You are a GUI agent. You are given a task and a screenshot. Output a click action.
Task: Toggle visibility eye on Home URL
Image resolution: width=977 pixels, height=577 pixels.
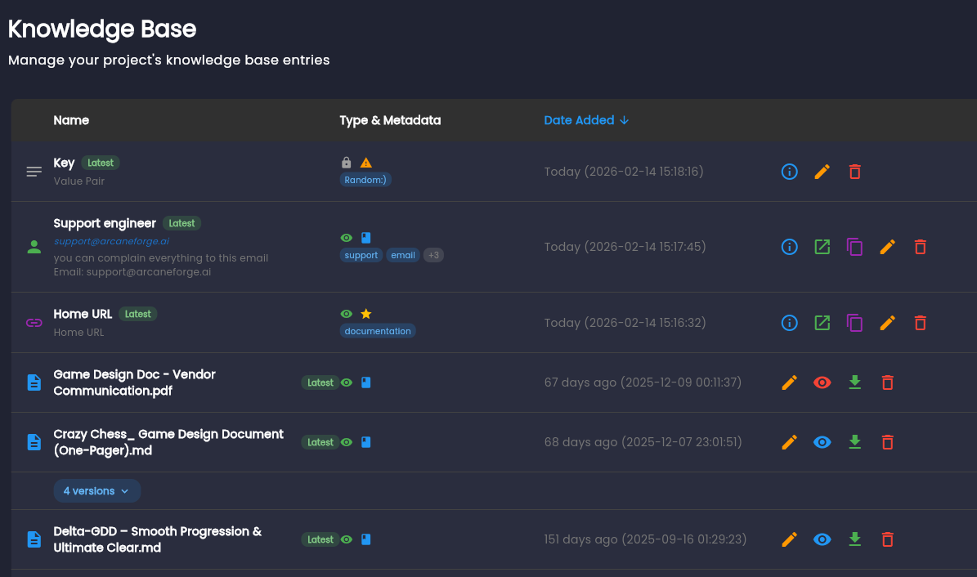(x=346, y=313)
